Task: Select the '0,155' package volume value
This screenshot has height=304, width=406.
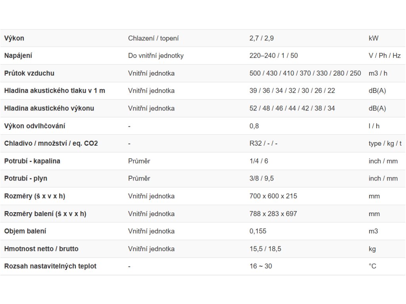Action: pos(258,231)
